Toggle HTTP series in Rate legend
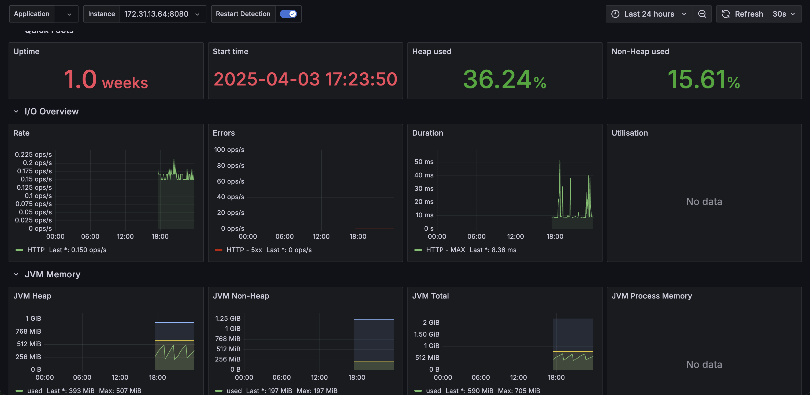This screenshot has height=395, width=810. click(x=36, y=250)
